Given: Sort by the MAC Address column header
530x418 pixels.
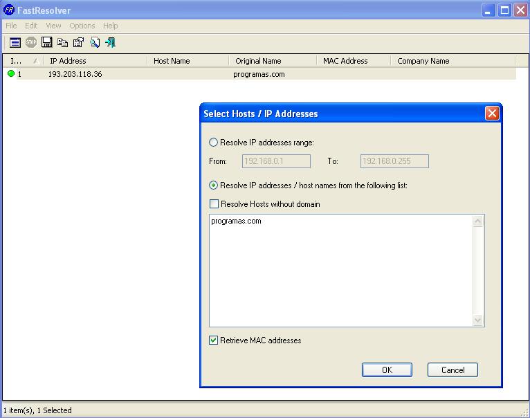Looking at the screenshot, I should (x=354, y=61).
